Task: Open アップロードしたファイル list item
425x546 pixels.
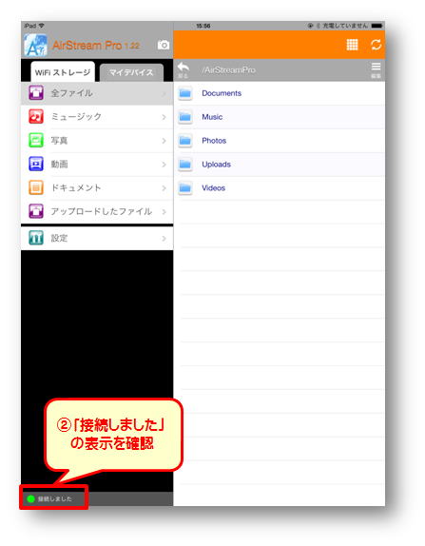Action: pyautogui.click(x=97, y=211)
